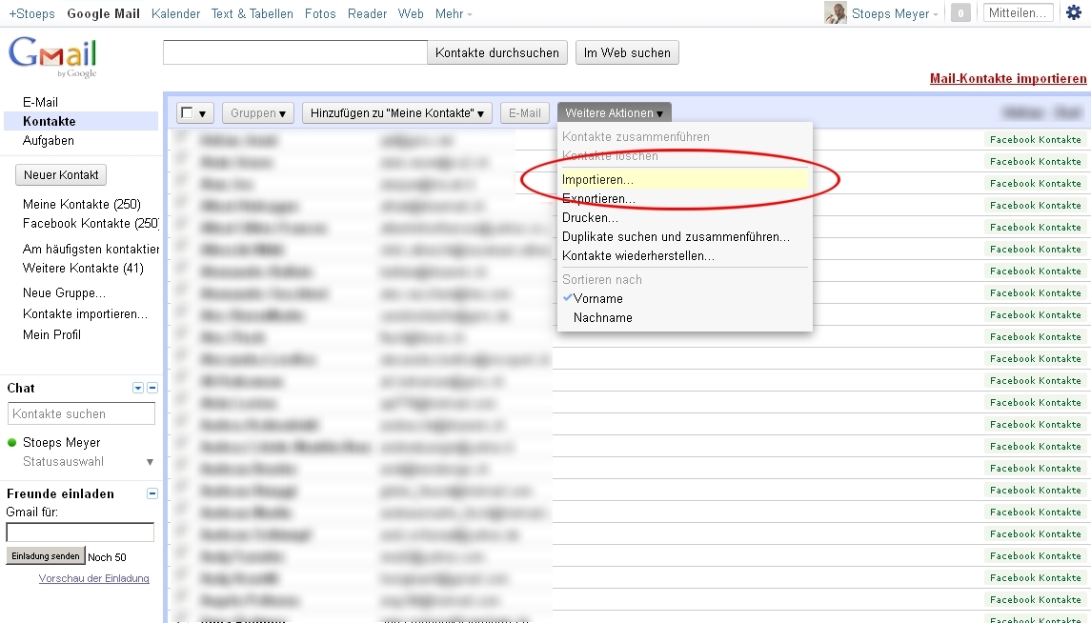The width and height of the screenshot is (1091, 623).
Task: Open the Gruppen dropdown
Action: [x=258, y=113]
